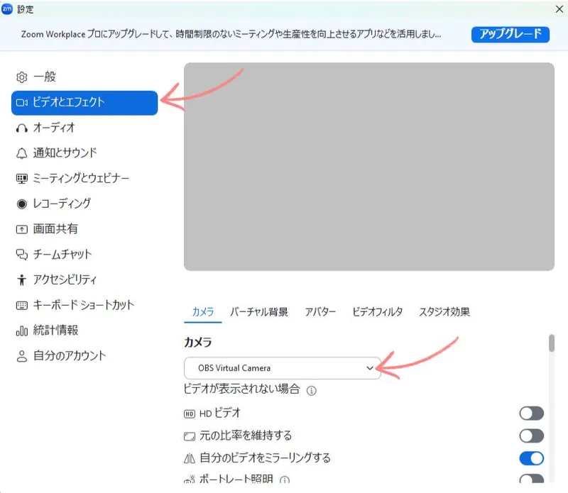Click the bell icon for 通知とサウンド
Viewport: 568px width, 493px height.
21,153
